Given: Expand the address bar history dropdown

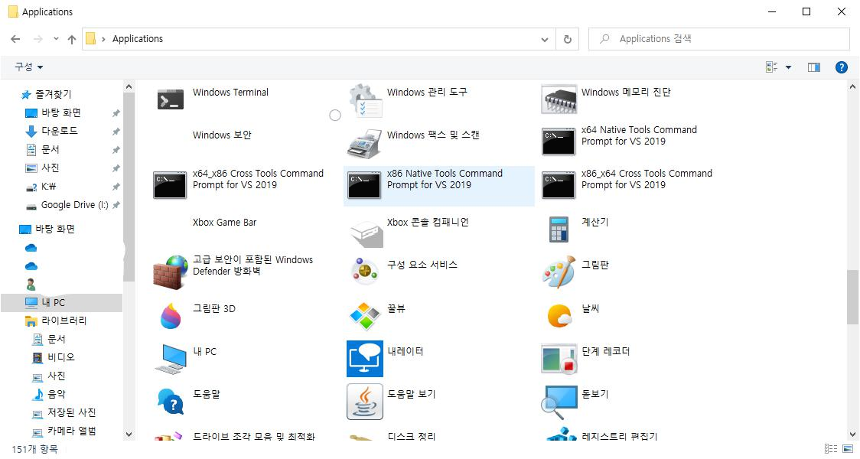Looking at the screenshot, I should 544,39.
